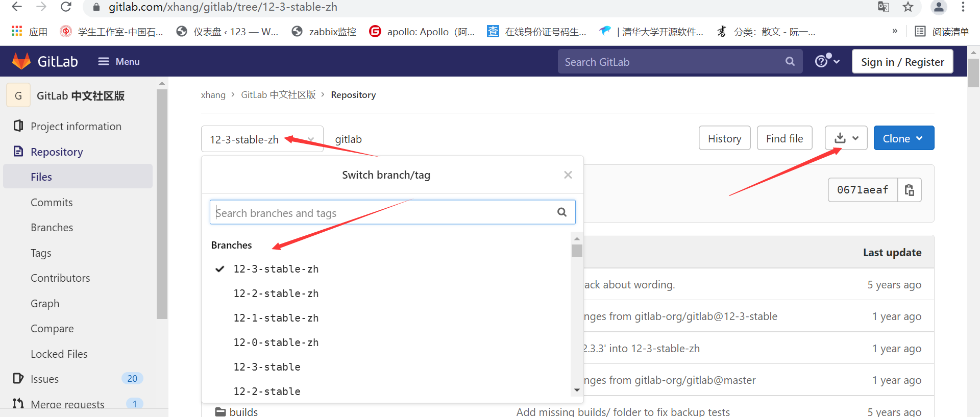
Task: Click the G project avatar
Action: tap(18, 95)
